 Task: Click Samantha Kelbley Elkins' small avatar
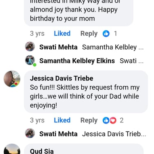click(30, 60)
